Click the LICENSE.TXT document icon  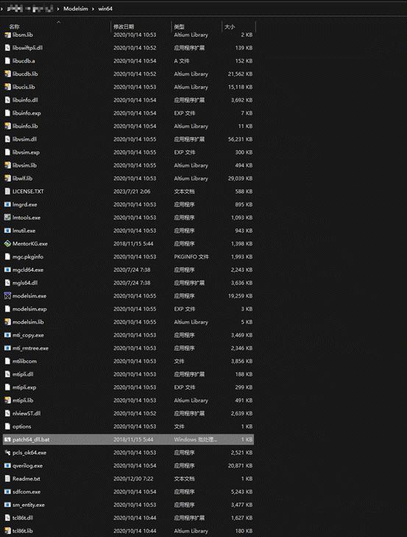[7, 192]
